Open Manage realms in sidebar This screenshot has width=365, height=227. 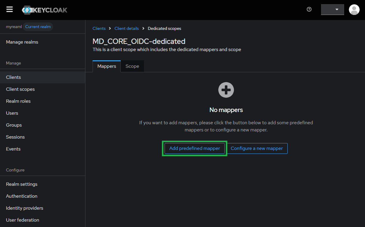(x=22, y=42)
